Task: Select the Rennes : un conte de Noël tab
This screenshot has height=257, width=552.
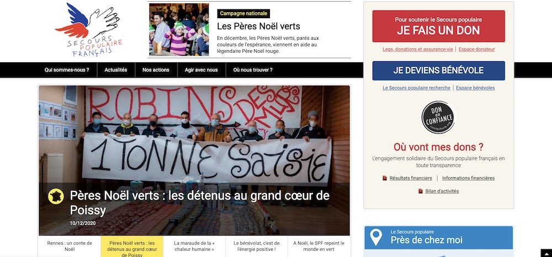Action: click(70, 246)
